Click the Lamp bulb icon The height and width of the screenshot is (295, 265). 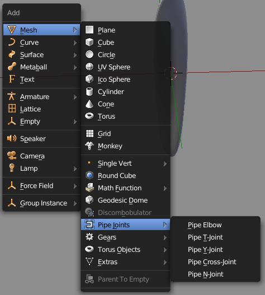point(12,168)
